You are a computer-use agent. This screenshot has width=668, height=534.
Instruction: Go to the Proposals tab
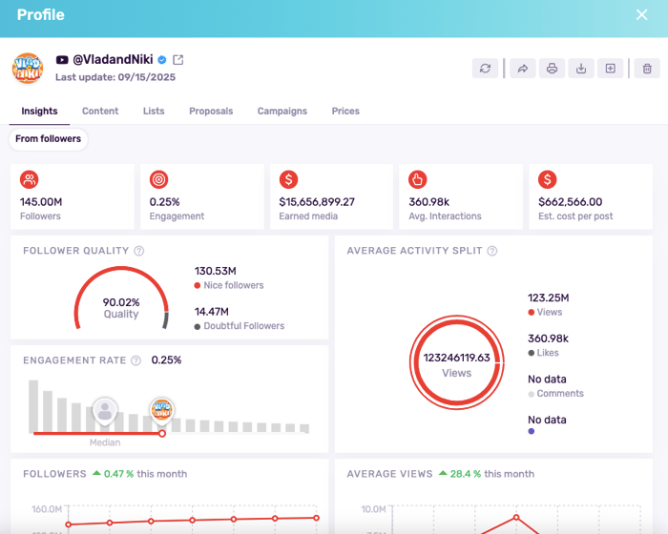click(x=211, y=112)
